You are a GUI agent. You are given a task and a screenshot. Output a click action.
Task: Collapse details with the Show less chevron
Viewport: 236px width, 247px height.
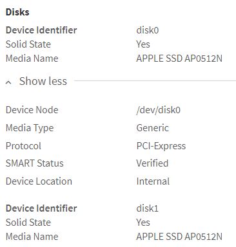coord(8,82)
